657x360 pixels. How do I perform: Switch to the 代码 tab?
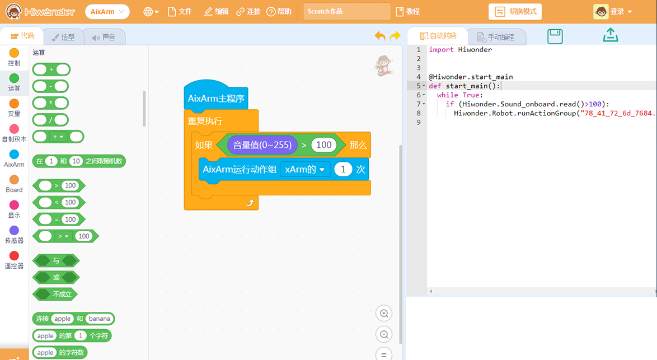(x=22, y=36)
